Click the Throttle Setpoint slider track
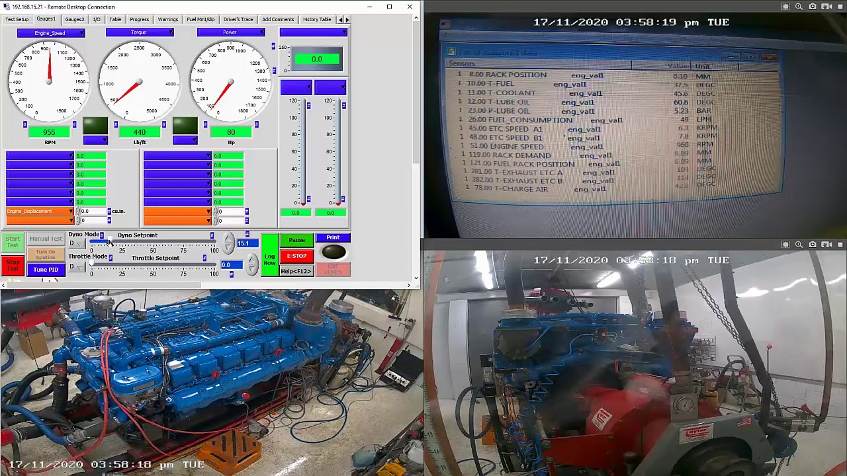 pyautogui.click(x=153, y=266)
